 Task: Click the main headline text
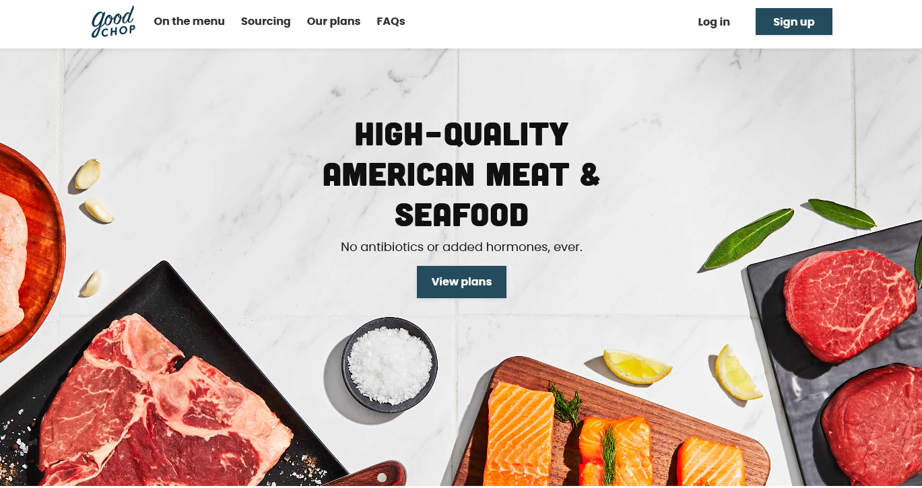[x=461, y=174]
